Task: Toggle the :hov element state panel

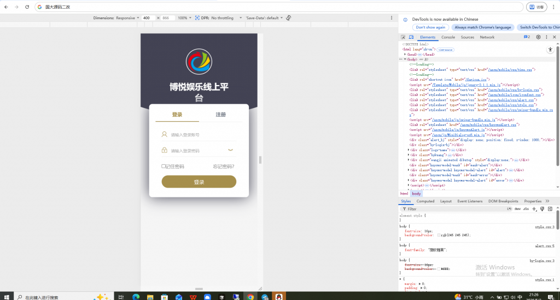Action: coord(517,209)
